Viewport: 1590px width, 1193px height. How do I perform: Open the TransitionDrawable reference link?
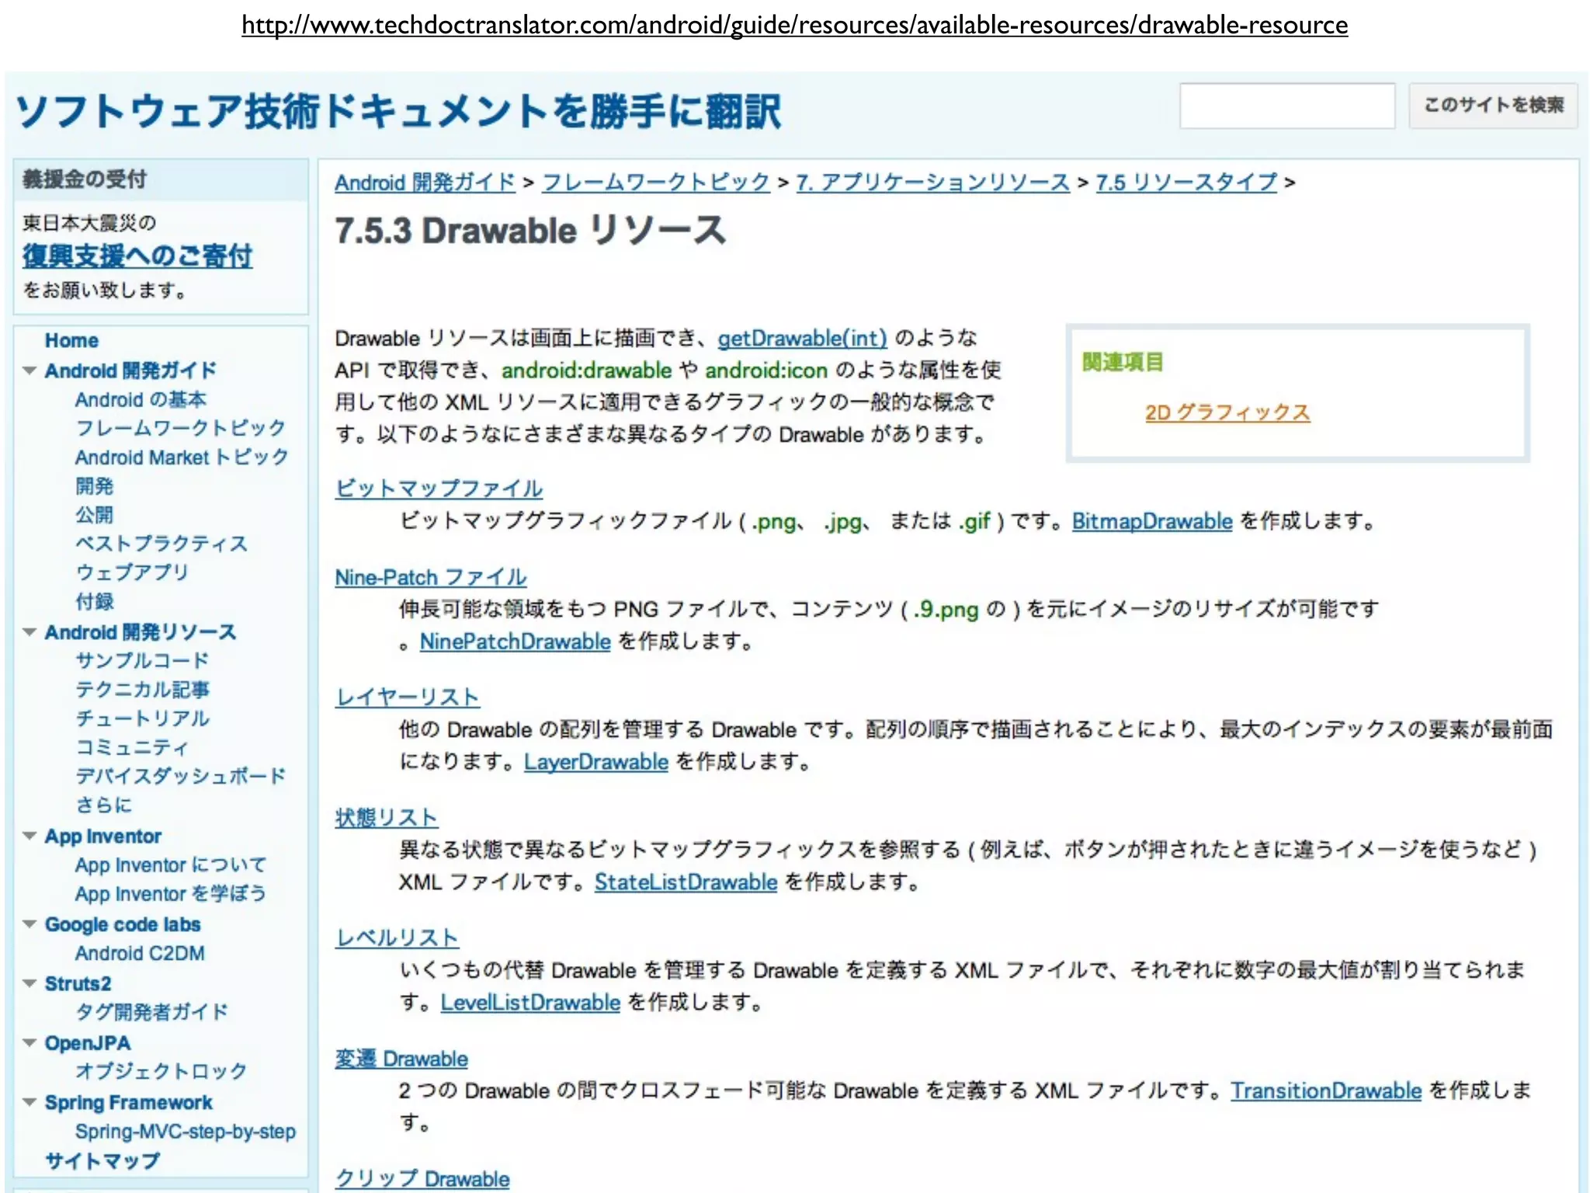click(1326, 1091)
